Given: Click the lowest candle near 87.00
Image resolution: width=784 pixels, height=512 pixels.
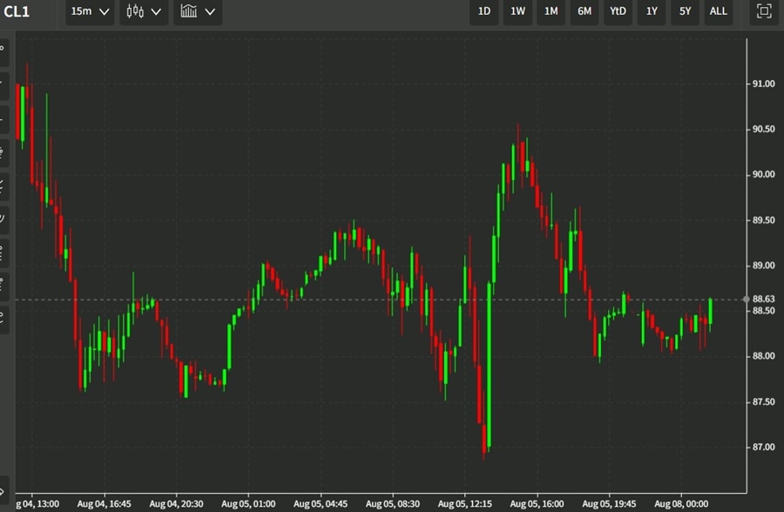Looking at the screenshot, I should click(x=485, y=435).
